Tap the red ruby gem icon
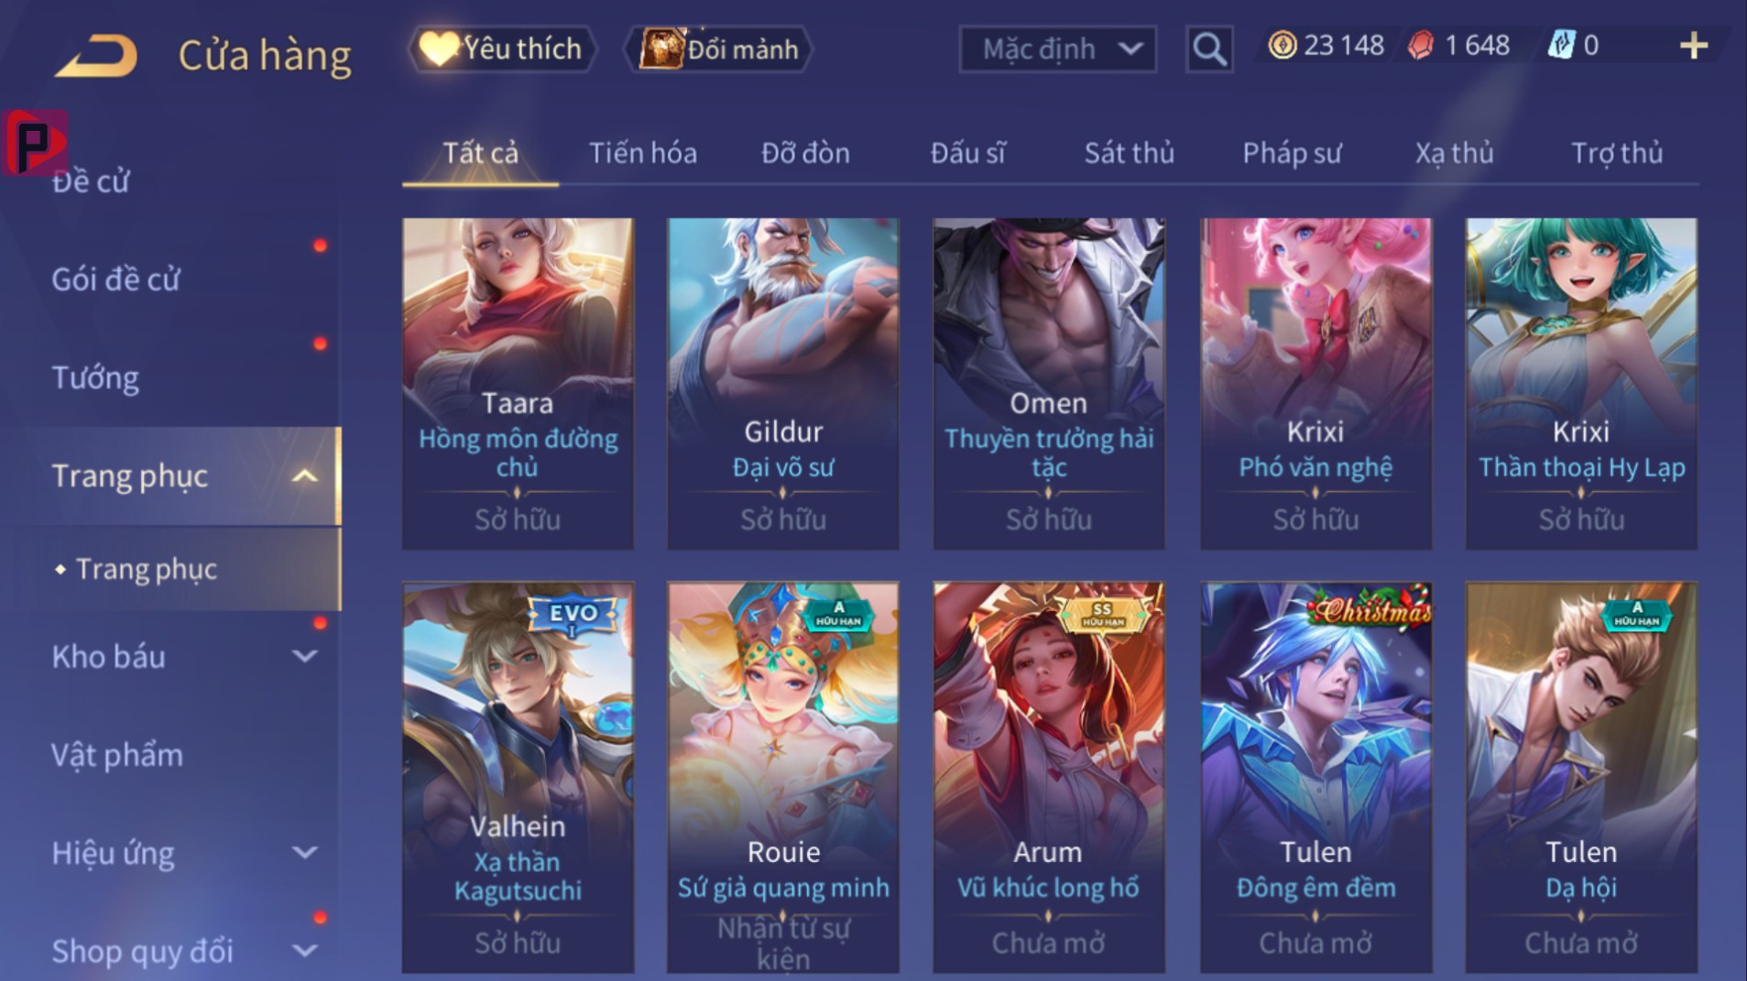This screenshot has height=981, width=1747. pyautogui.click(x=1420, y=45)
